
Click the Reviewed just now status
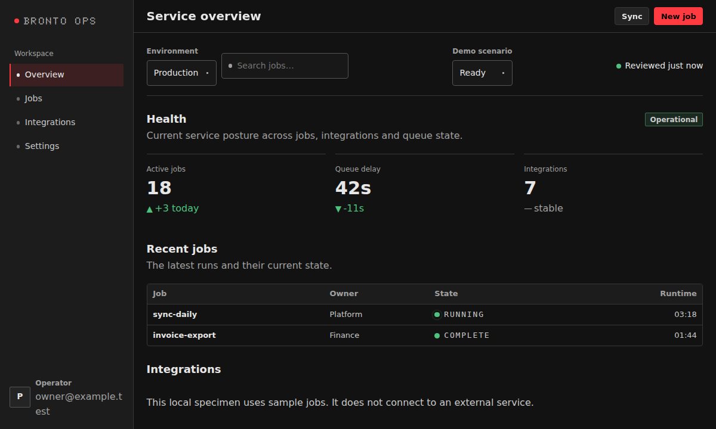[659, 66]
